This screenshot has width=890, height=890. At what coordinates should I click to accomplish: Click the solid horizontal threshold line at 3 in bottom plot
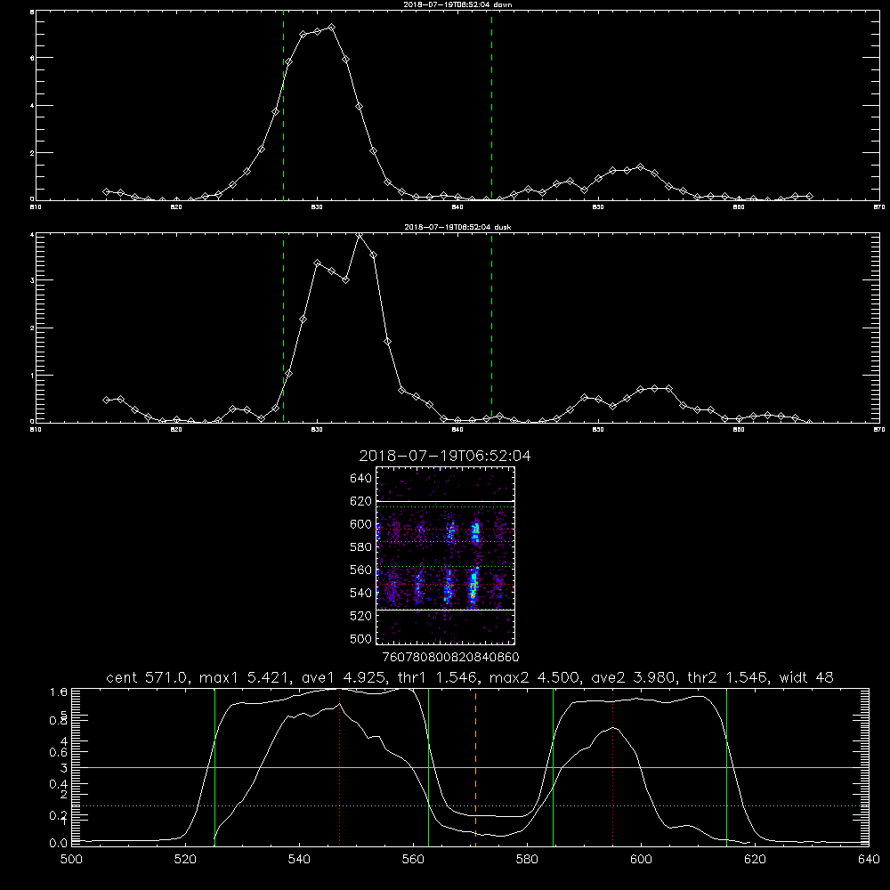click(470, 767)
